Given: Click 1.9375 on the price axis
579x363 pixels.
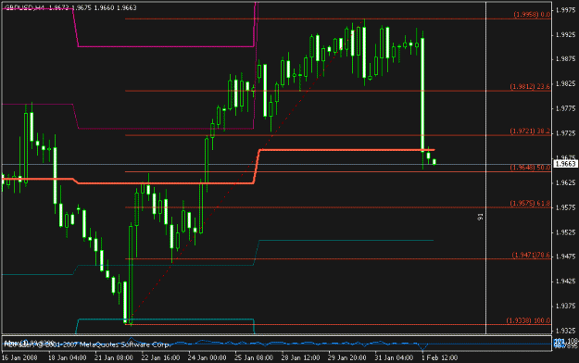Looking at the screenshot, I should pos(565,306).
